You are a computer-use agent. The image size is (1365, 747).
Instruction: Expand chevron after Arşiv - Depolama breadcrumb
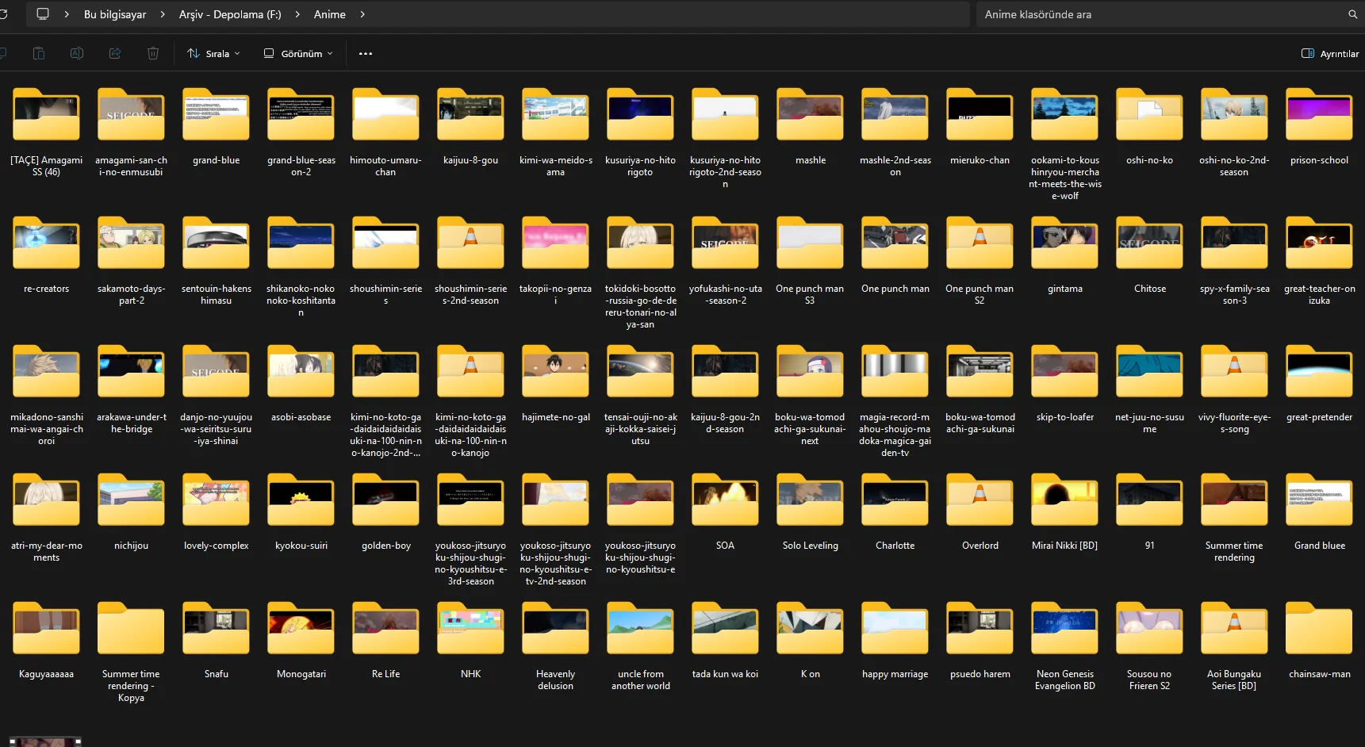(297, 14)
